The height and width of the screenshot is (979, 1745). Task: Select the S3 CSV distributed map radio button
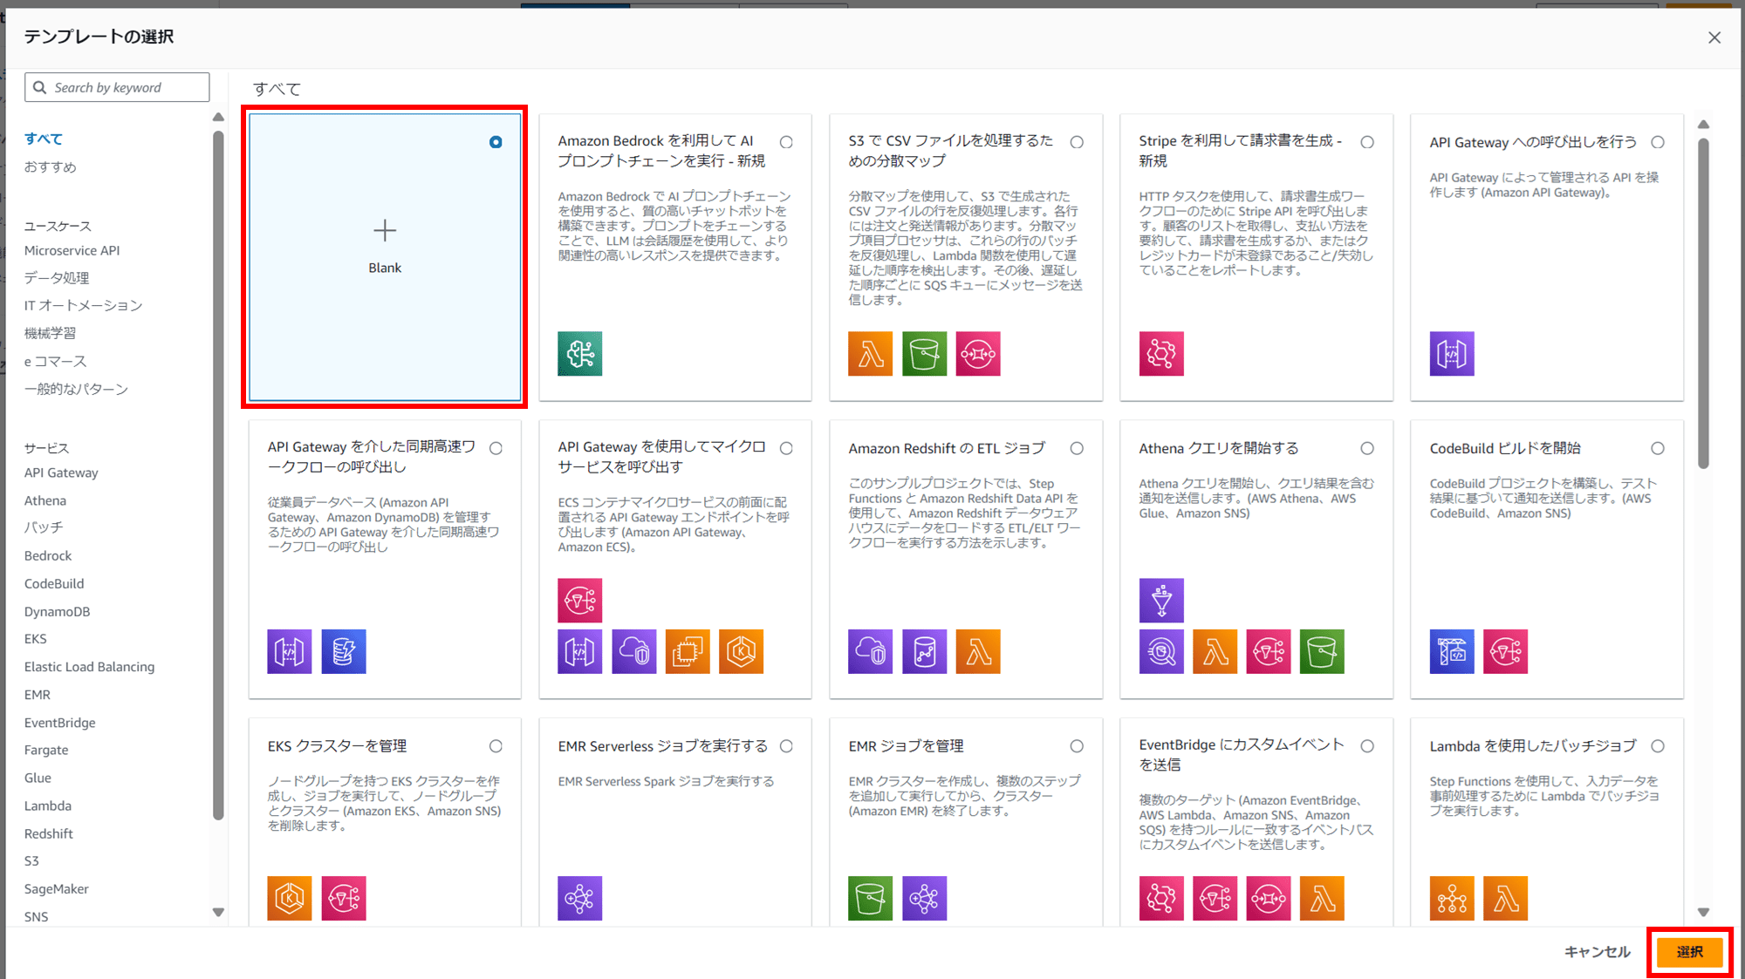pos(1077,142)
